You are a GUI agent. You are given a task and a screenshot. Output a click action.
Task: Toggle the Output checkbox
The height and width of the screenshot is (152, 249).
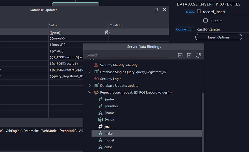click(206, 20)
